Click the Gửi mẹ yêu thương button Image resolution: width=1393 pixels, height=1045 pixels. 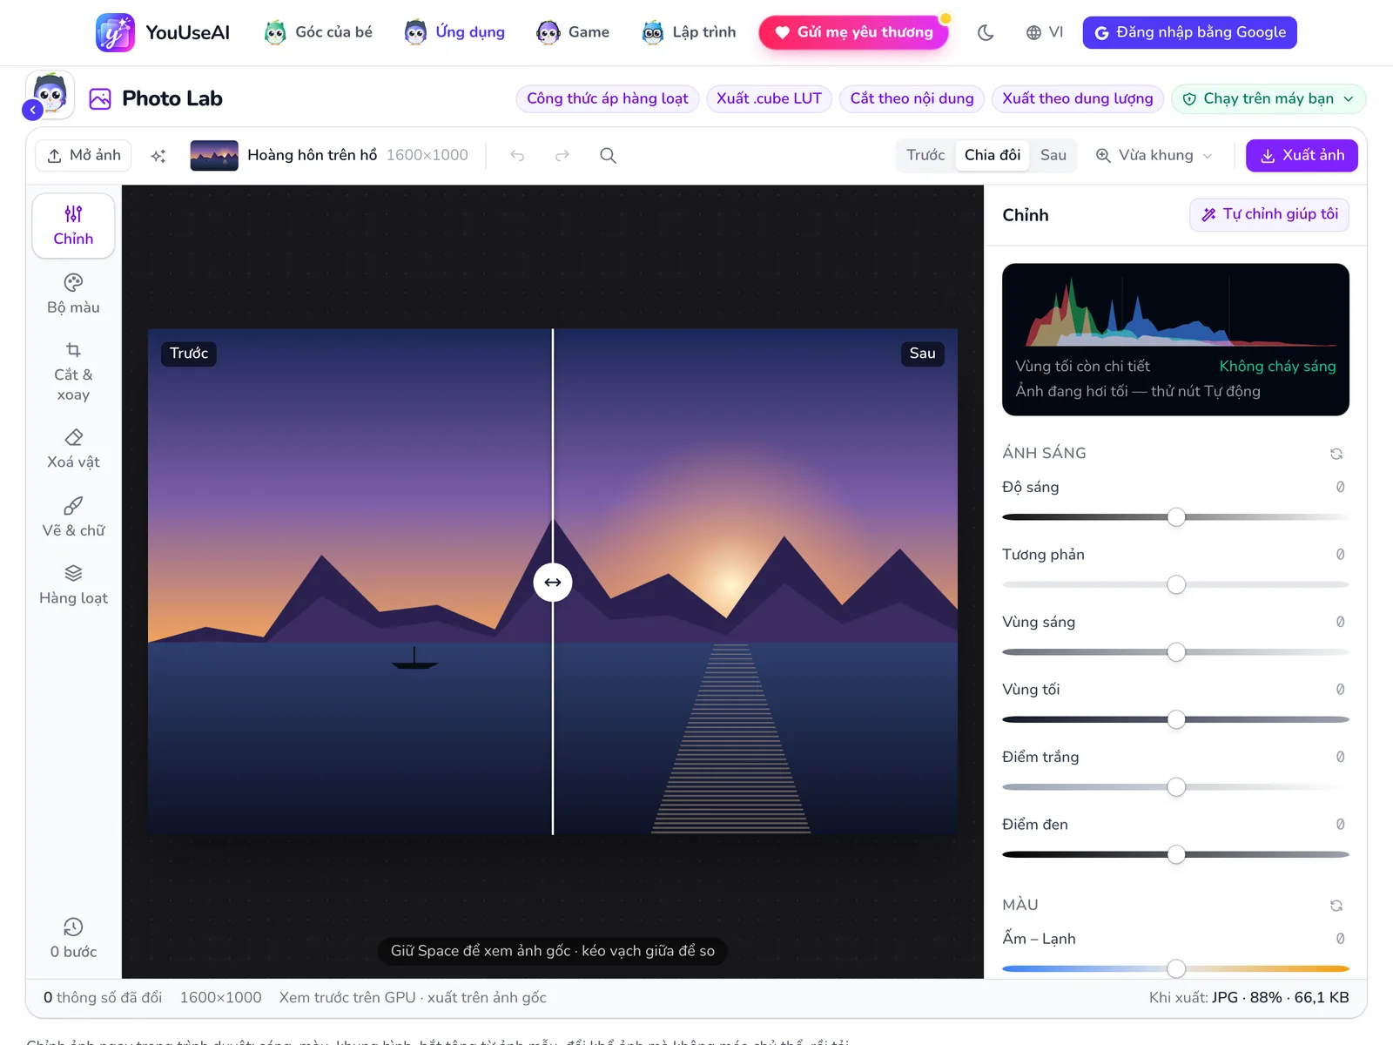point(854,32)
